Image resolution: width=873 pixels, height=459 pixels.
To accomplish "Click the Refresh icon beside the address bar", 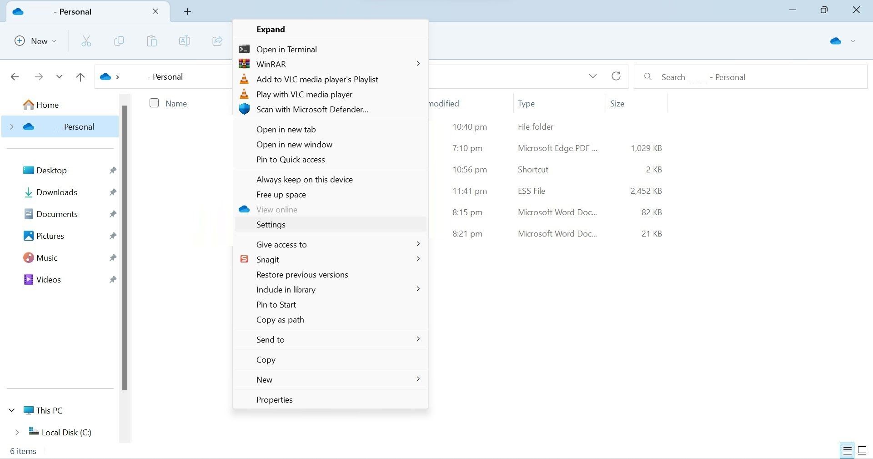I will pyautogui.click(x=616, y=76).
